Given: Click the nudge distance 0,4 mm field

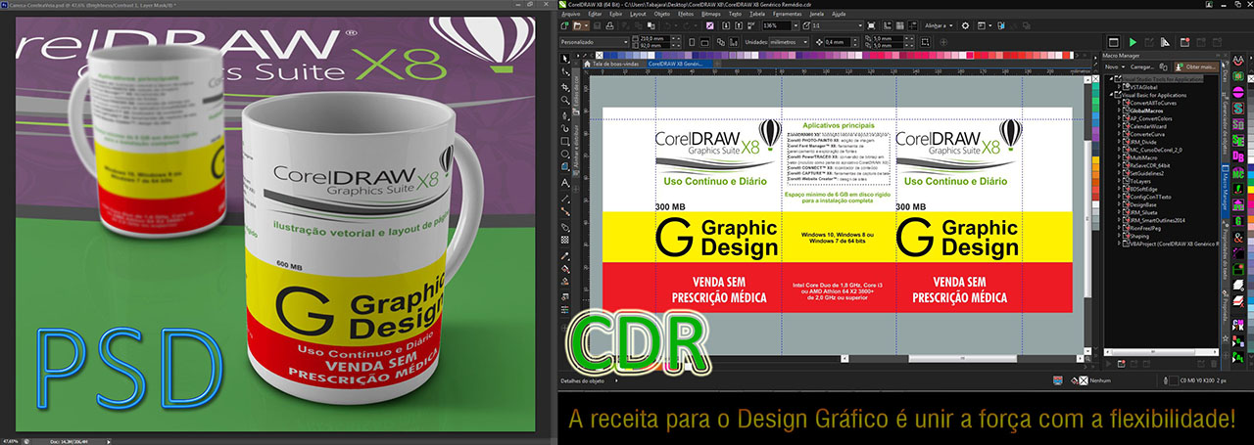Looking at the screenshot, I should coord(838,42).
